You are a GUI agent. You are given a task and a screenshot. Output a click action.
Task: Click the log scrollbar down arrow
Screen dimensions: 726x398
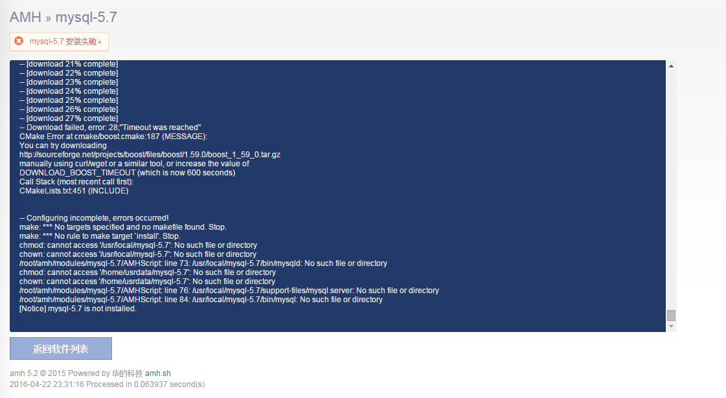click(671, 326)
